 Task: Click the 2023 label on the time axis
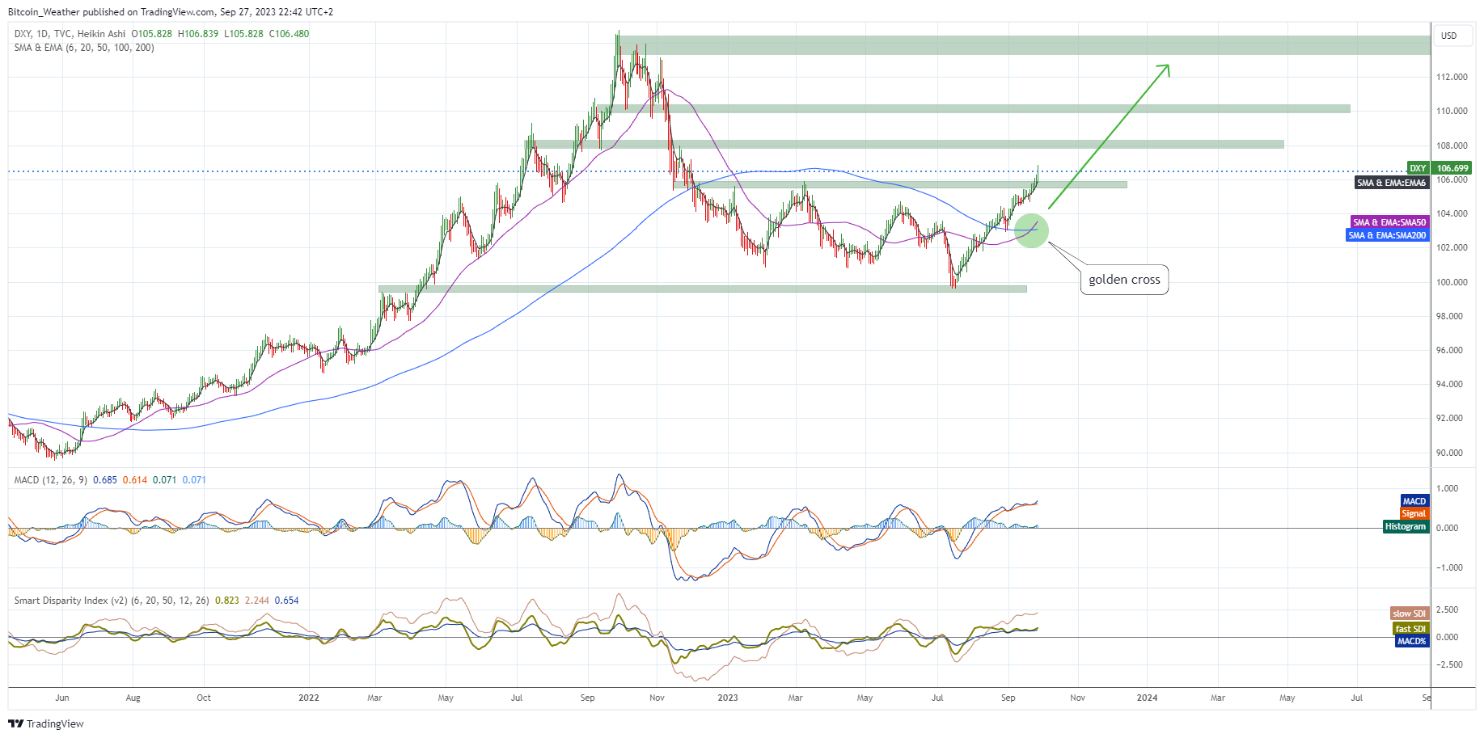tap(727, 698)
